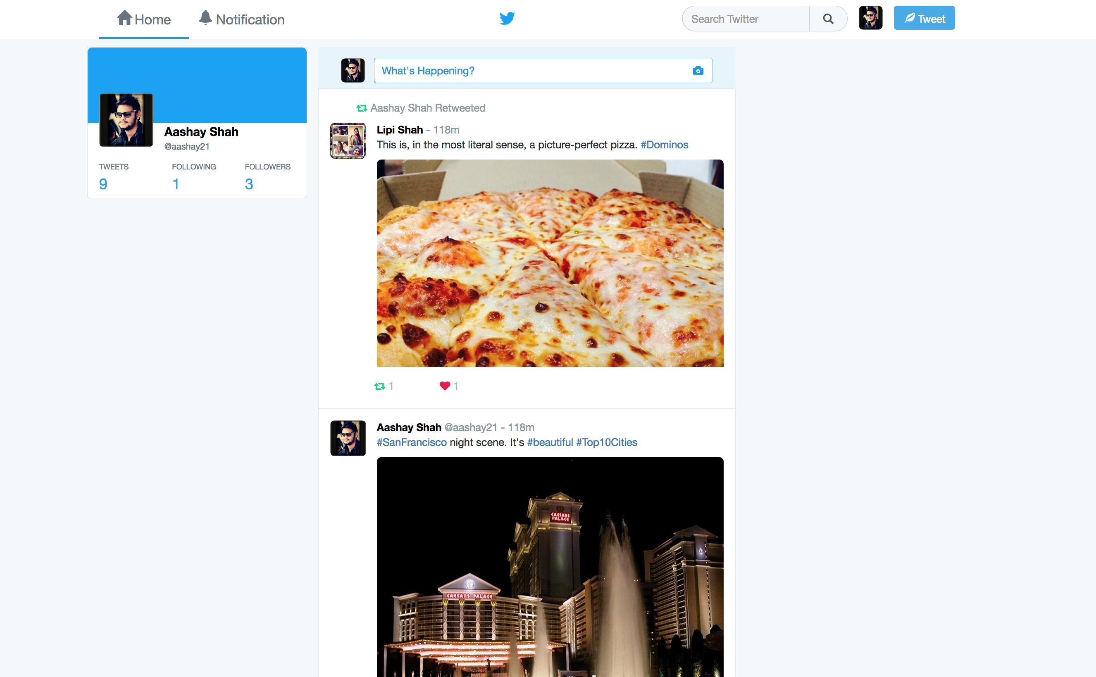Click the Twitter bird logo
The width and height of the screenshot is (1096, 677).
click(x=507, y=18)
